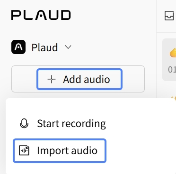Click the black Plaud workspace avatar icon
This screenshot has height=174, width=176.
(x=18, y=47)
